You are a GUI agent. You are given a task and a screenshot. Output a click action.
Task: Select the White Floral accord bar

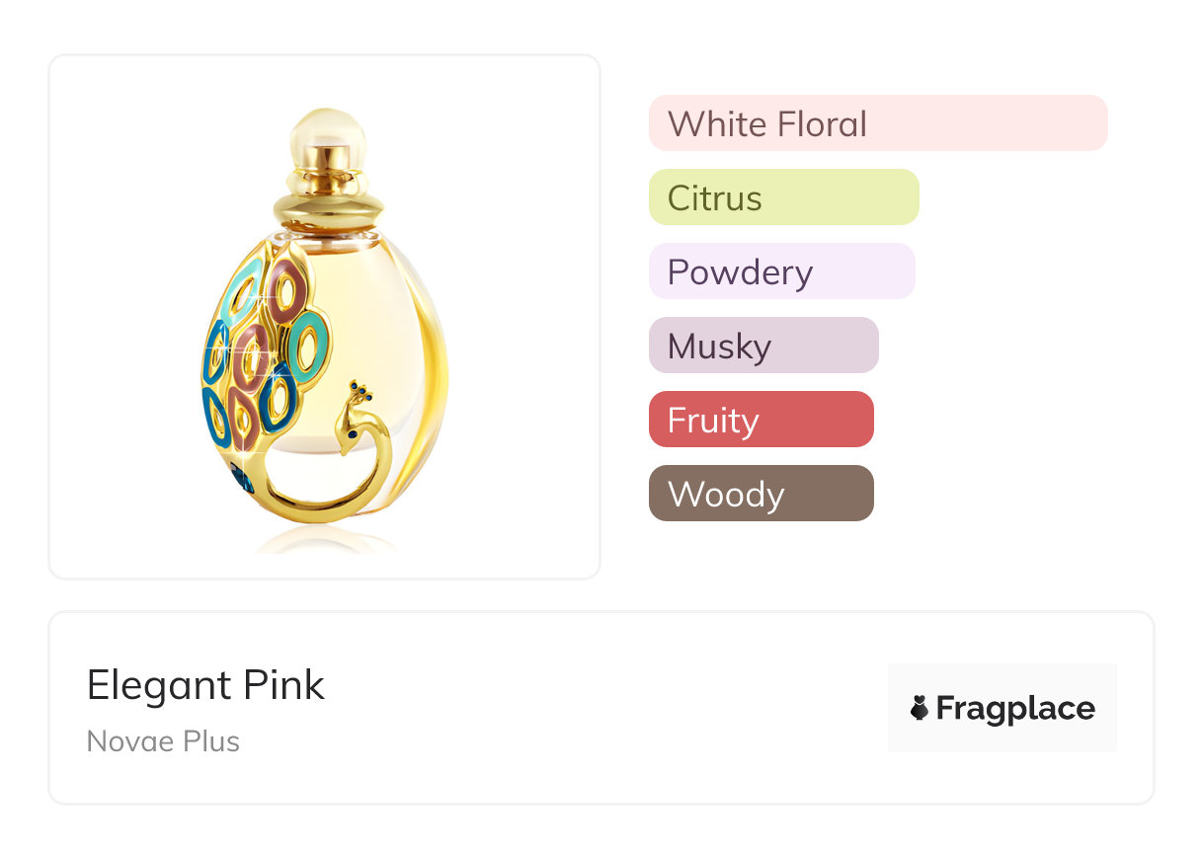tap(877, 123)
